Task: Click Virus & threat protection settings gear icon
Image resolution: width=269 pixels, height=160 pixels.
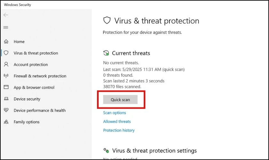Action: pyautogui.click(x=106, y=150)
